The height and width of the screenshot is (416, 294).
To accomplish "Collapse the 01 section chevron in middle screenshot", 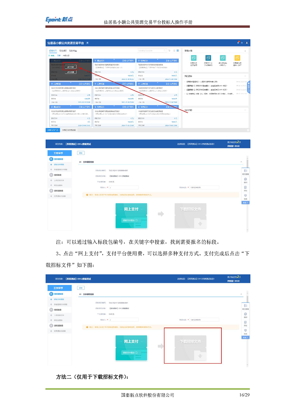I will point(241,162).
